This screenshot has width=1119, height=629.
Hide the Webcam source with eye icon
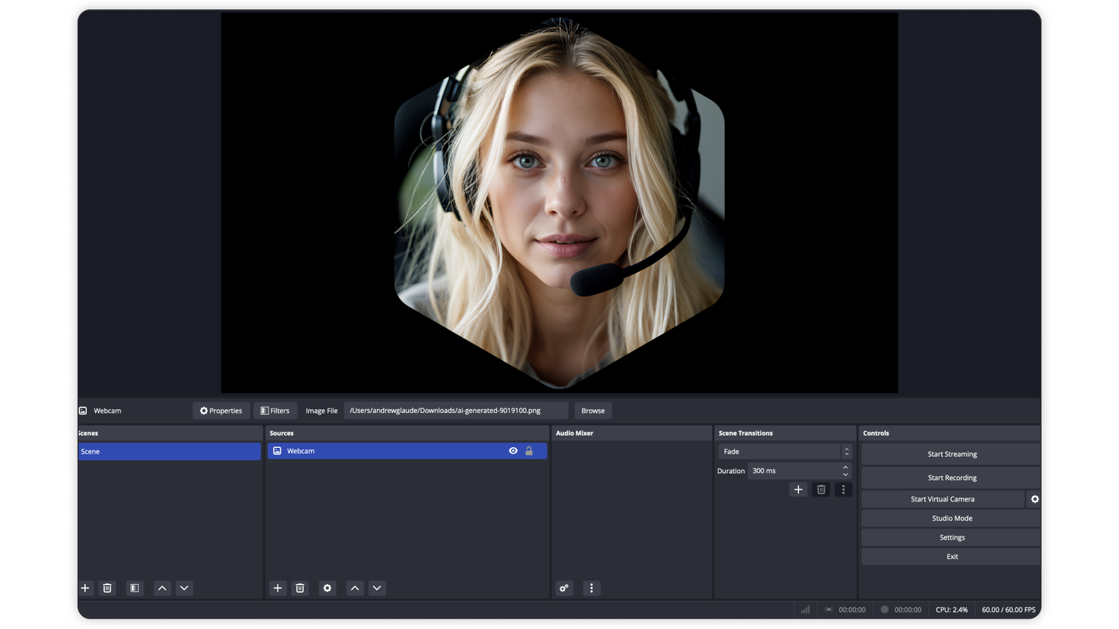point(513,450)
